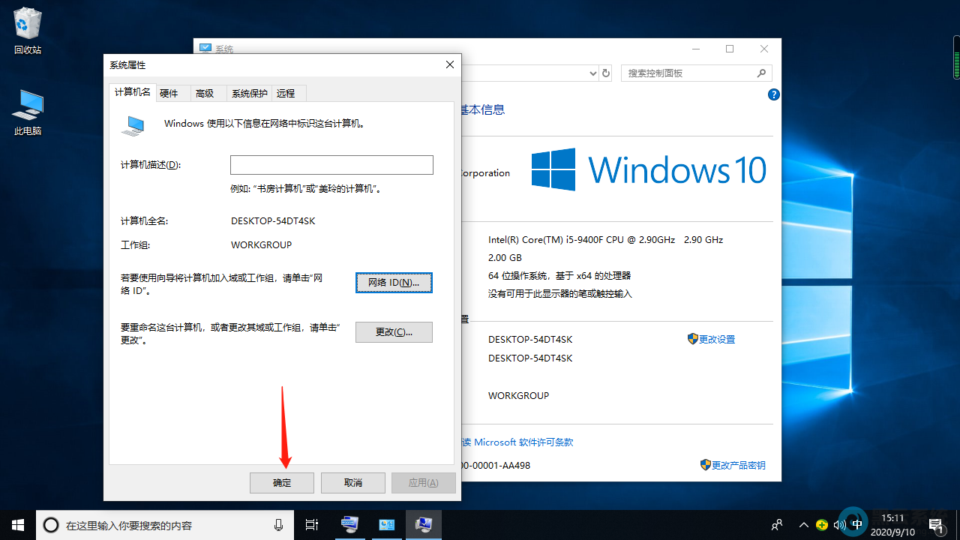This screenshot has width=960, height=540.
Task: Click the 网络 ID(N) button
Action: (x=394, y=283)
